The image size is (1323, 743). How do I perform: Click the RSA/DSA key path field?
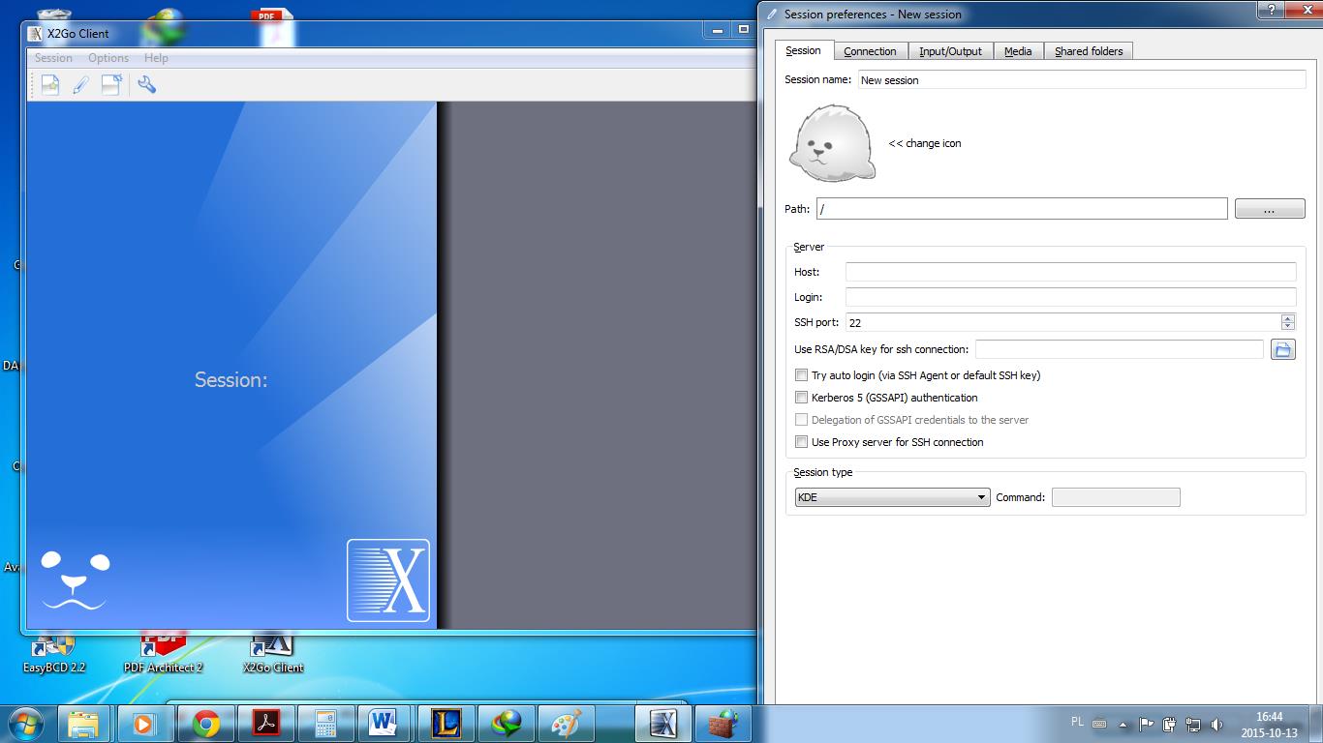(1120, 349)
